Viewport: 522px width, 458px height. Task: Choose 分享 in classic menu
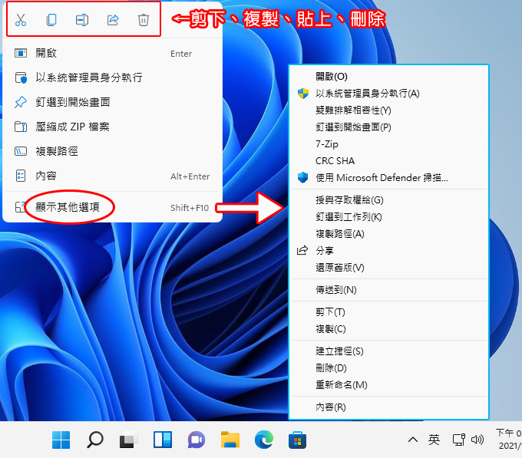pos(389,250)
